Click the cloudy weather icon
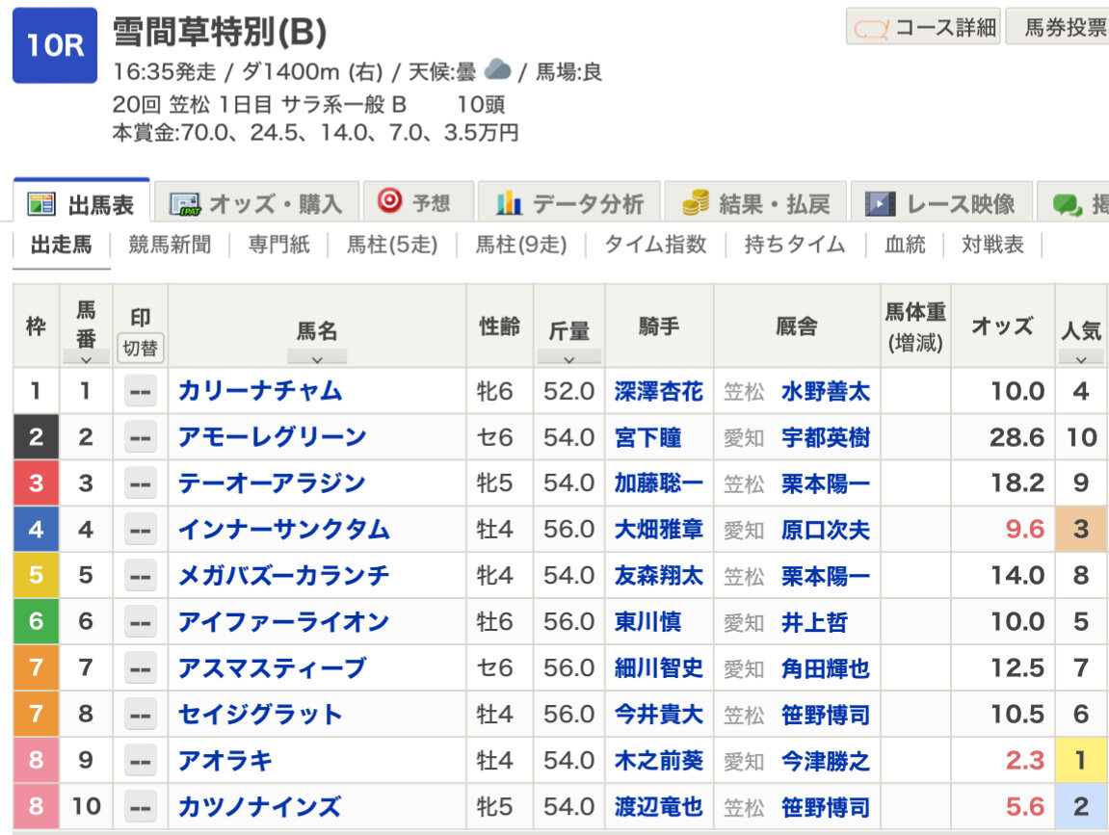 497,70
